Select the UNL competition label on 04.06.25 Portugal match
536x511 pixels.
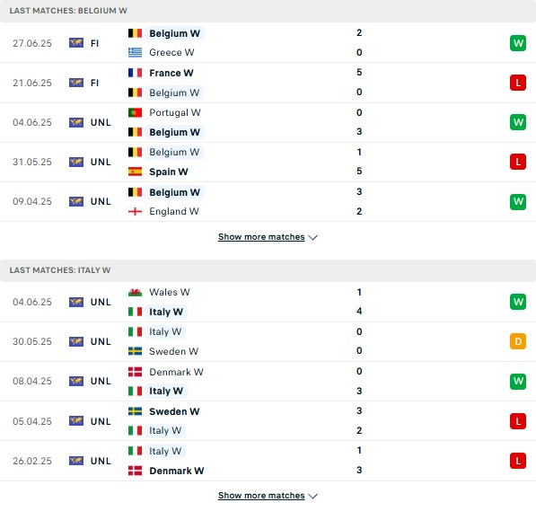point(101,122)
